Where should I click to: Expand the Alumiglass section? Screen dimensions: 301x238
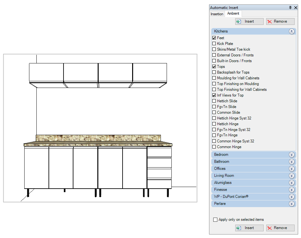coord(291,183)
